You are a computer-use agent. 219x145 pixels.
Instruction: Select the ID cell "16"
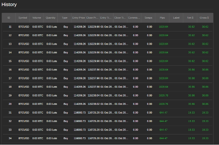click(x=10, y=70)
